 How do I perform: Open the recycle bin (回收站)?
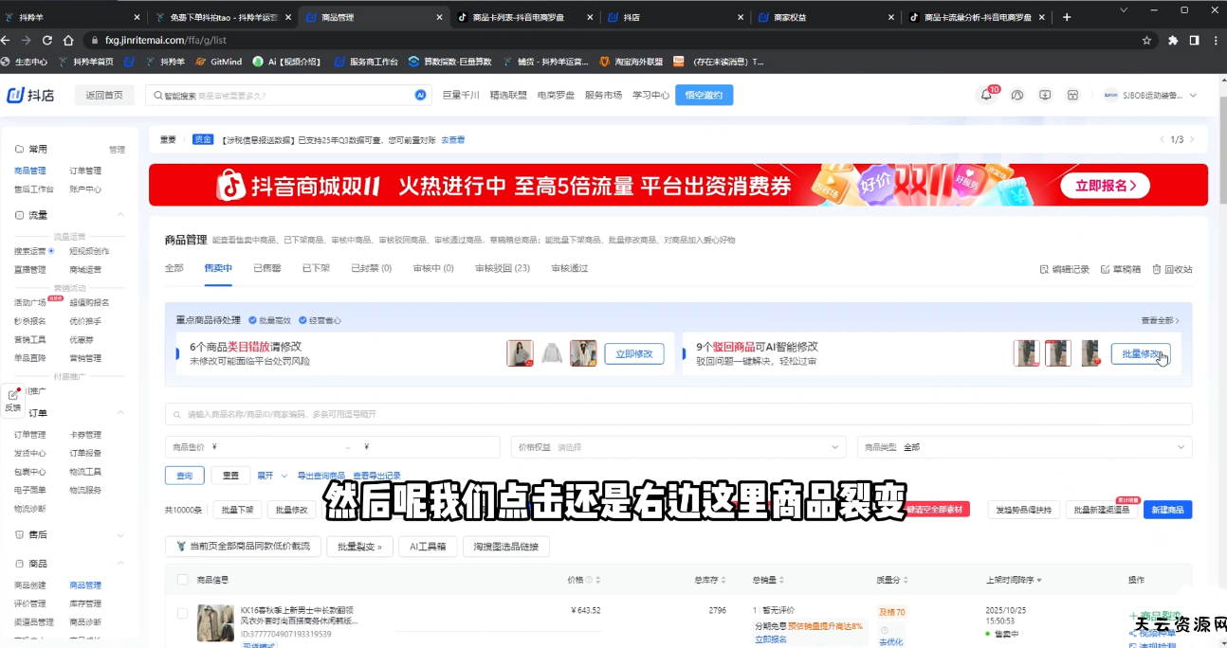(1172, 269)
